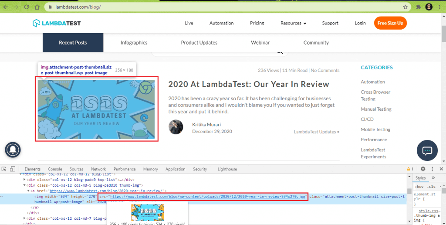Click the browser forward arrow

coord(16,7)
